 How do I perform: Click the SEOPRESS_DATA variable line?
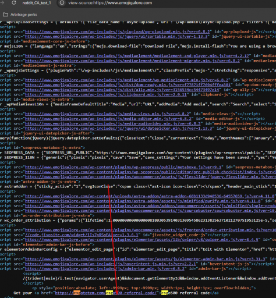pyautogui.click(x=138, y=152)
